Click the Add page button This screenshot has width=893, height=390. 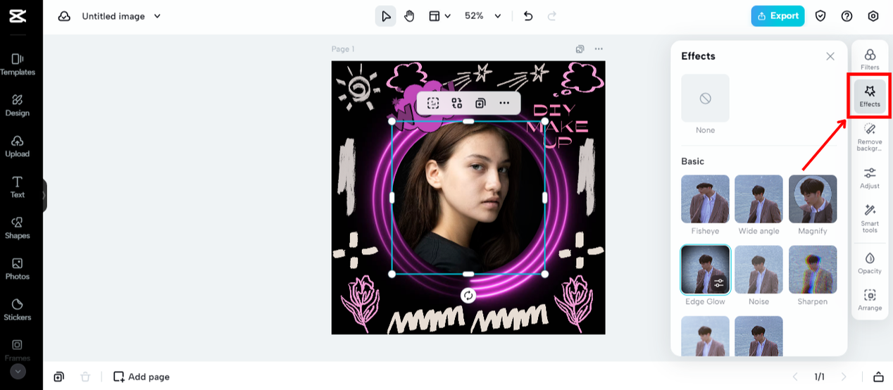click(142, 377)
